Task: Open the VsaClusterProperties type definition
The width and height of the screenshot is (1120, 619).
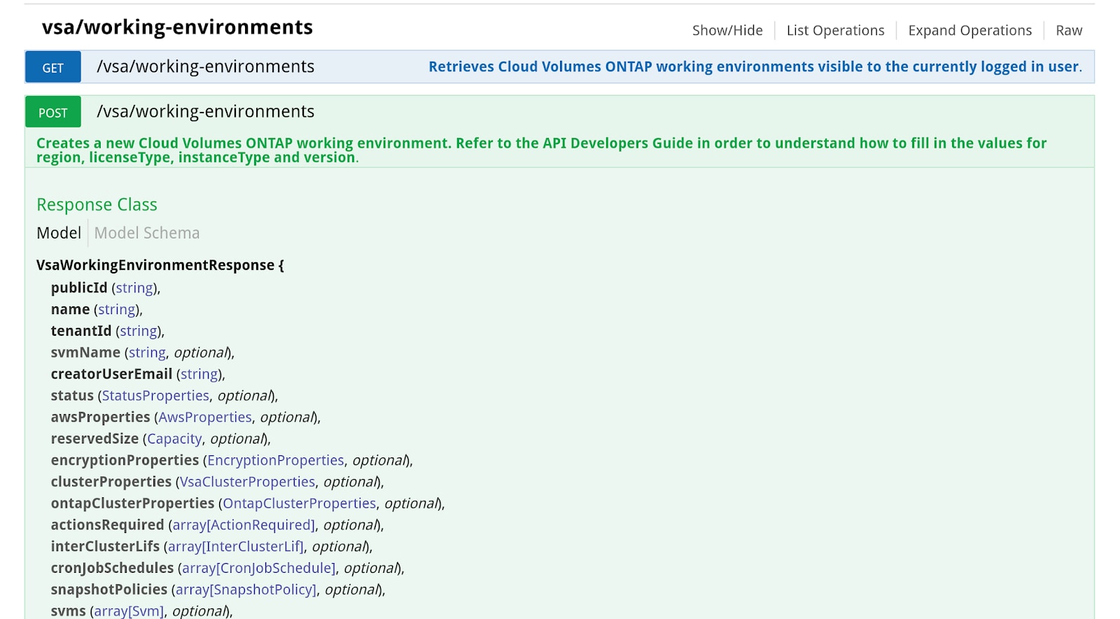Action: [x=246, y=482]
